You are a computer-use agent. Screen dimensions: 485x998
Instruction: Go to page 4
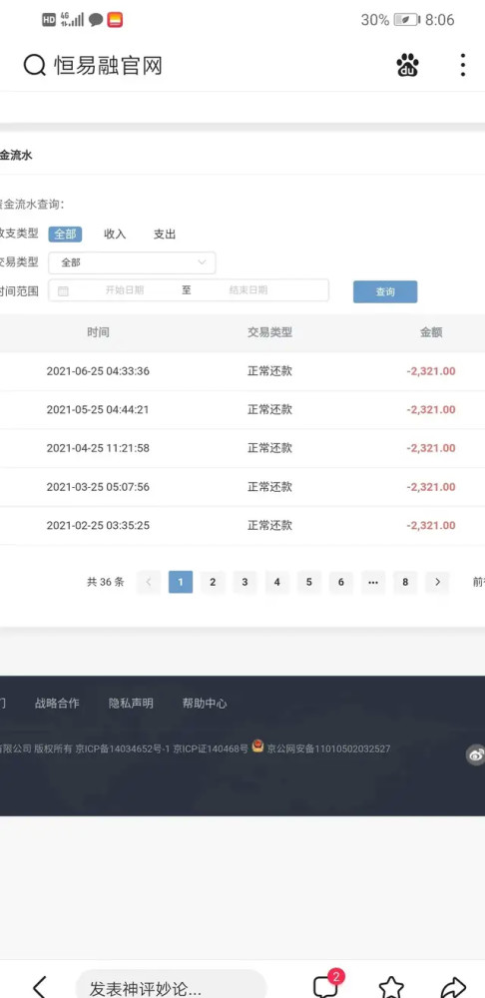(x=276, y=582)
